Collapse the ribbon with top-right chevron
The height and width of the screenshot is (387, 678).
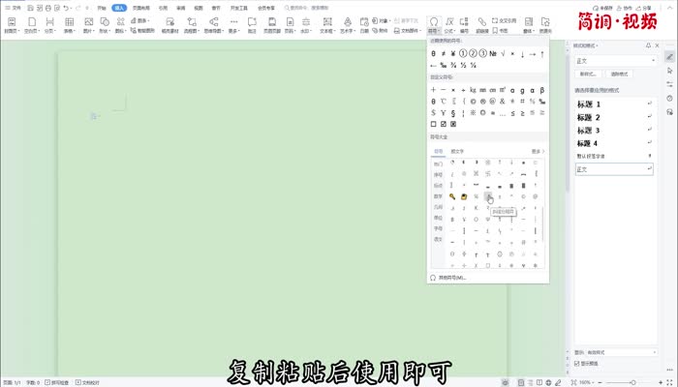(671, 8)
